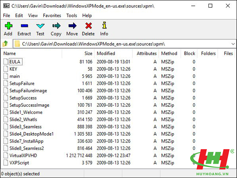
Task: Click the size value 3 579
Action: 87,163
